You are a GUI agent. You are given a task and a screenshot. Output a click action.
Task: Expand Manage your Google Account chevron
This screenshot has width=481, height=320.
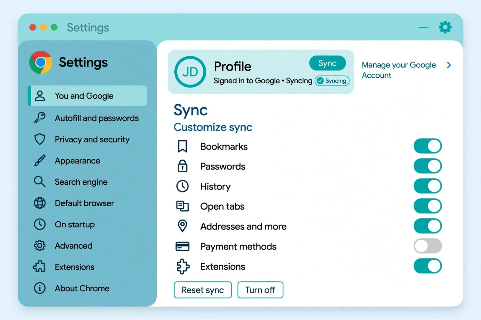(x=449, y=65)
